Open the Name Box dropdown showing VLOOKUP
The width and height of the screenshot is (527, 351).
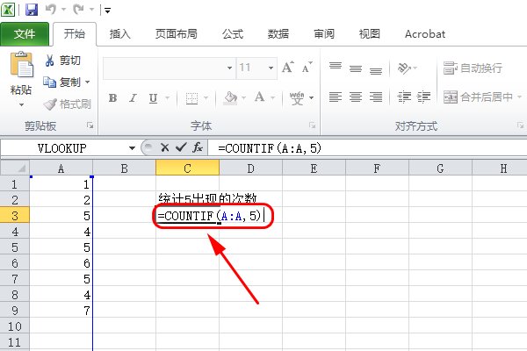pos(132,148)
